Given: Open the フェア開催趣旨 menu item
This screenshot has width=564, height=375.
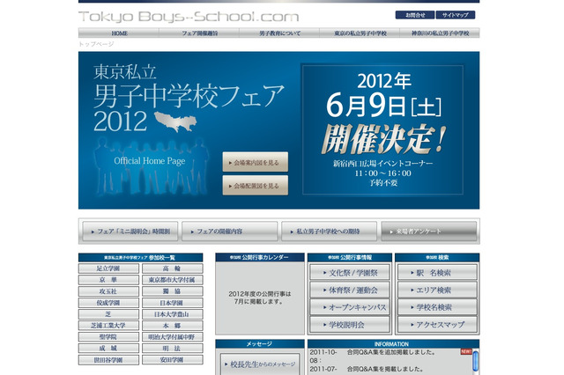Looking at the screenshot, I should click(x=199, y=33).
